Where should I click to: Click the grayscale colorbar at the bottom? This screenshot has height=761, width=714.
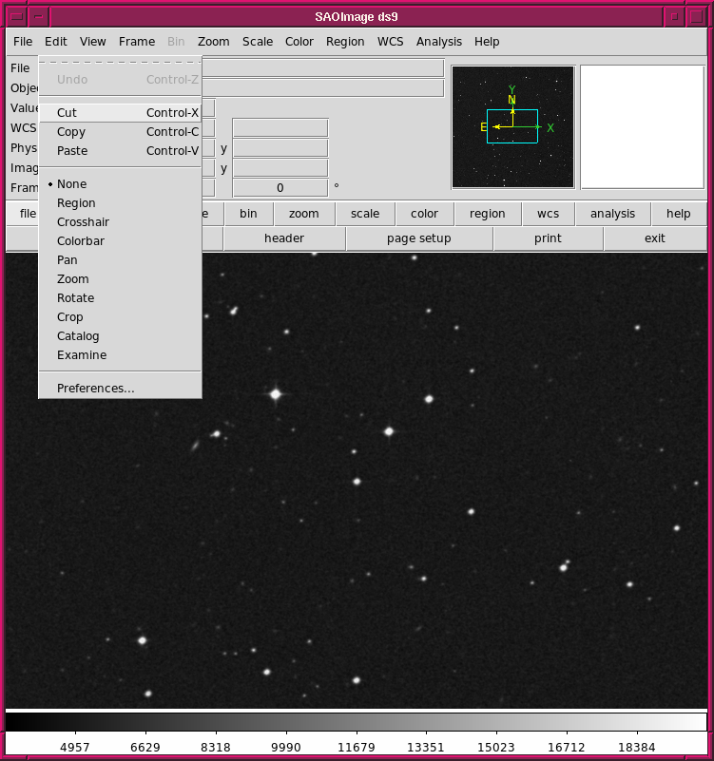coord(357,722)
